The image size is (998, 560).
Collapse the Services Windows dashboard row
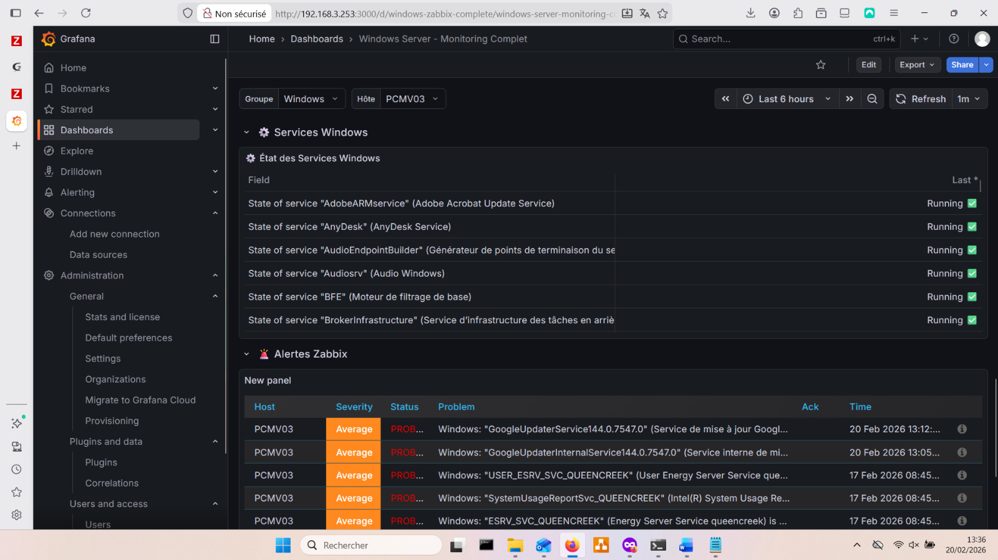pos(246,133)
